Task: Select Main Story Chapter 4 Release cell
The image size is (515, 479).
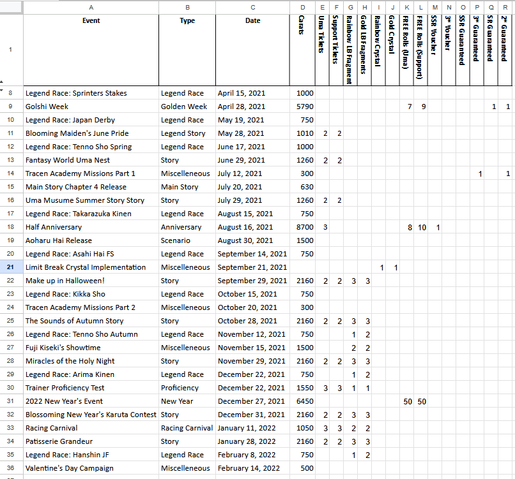Action: tap(91, 187)
